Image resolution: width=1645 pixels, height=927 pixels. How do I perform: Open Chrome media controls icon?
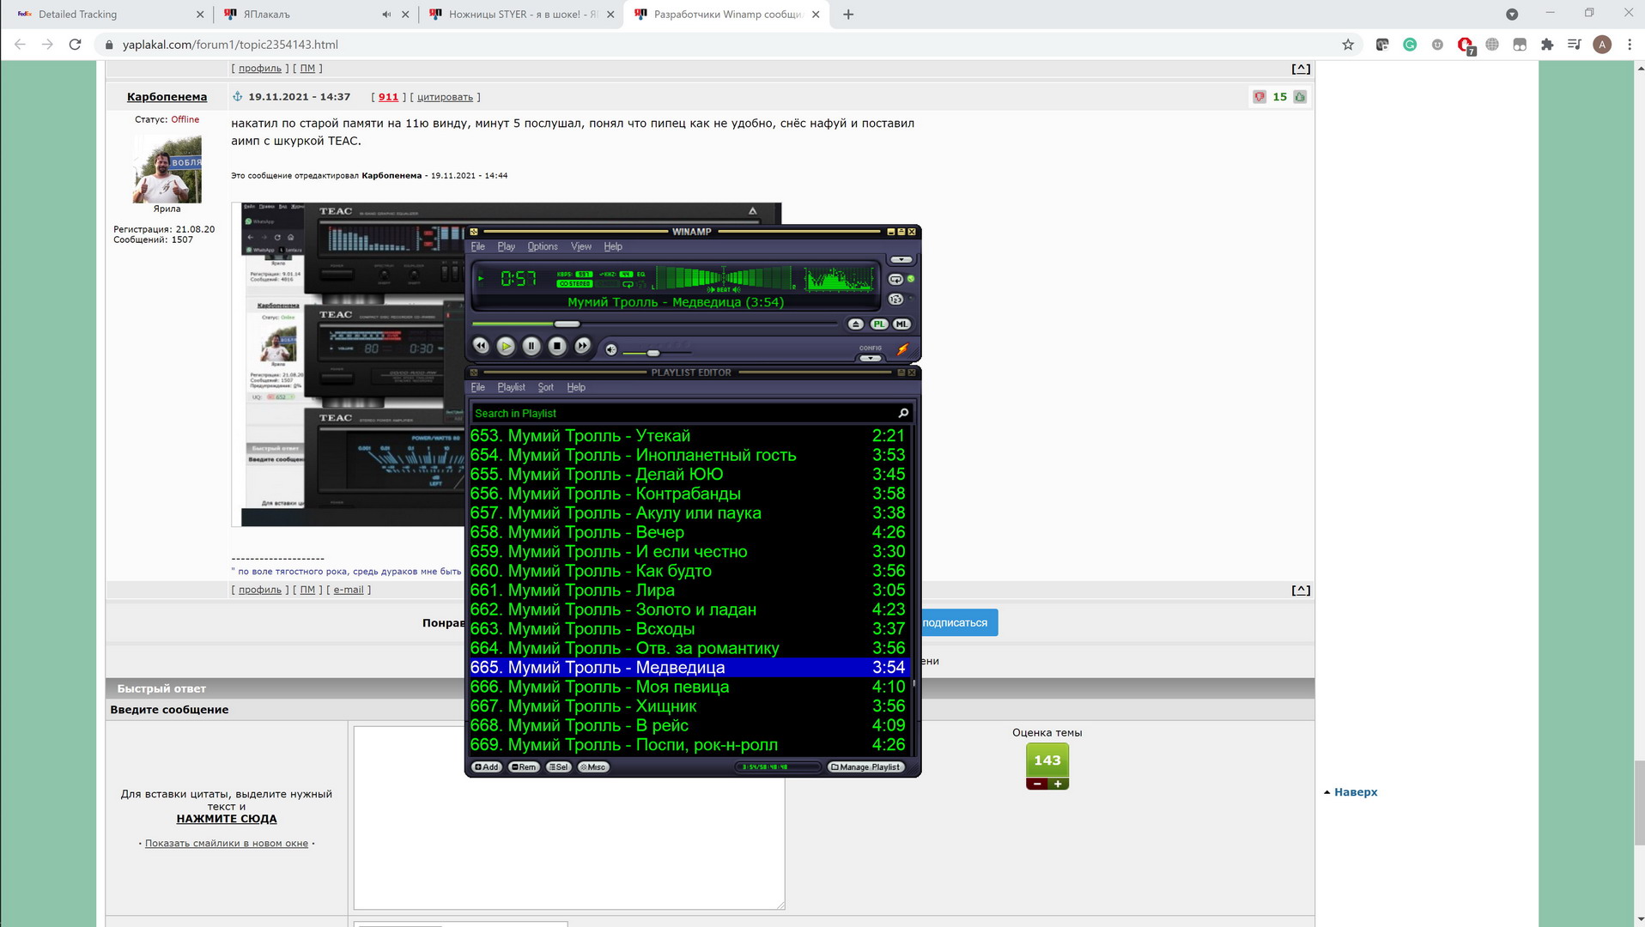point(1574,45)
